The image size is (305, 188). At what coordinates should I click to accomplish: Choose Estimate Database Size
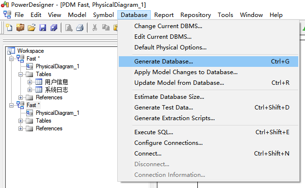[209, 97]
